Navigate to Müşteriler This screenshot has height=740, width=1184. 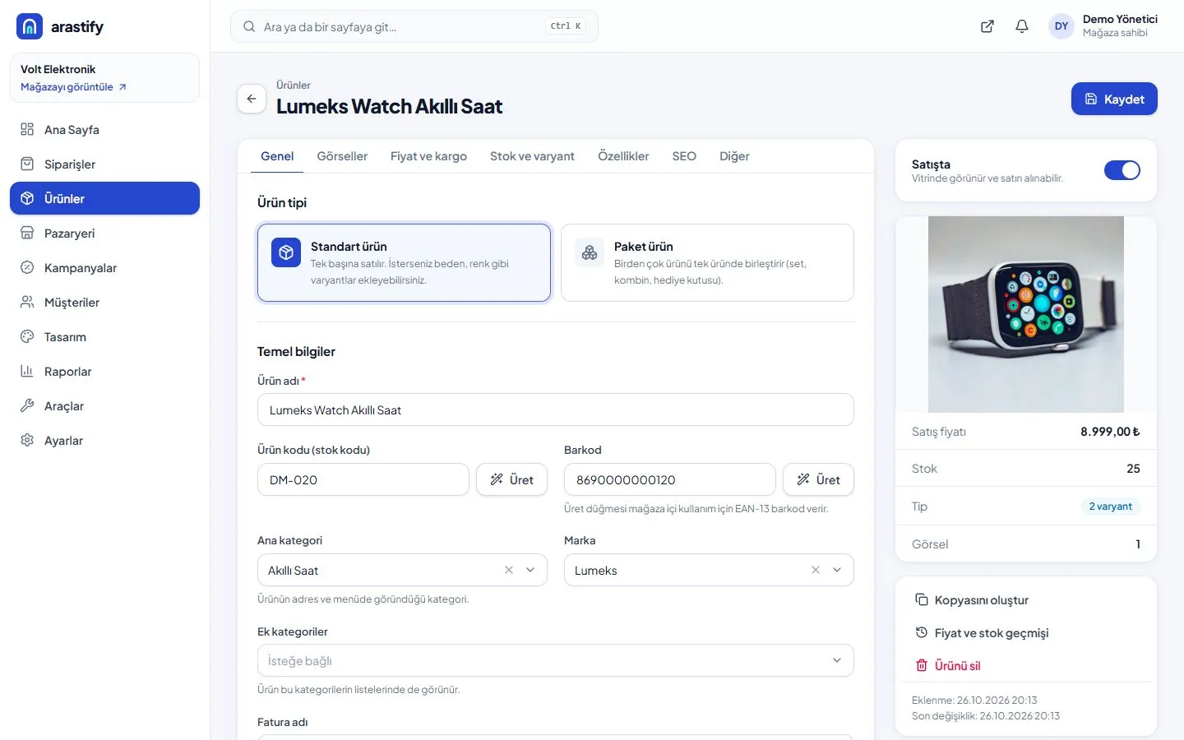[x=104, y=303]
